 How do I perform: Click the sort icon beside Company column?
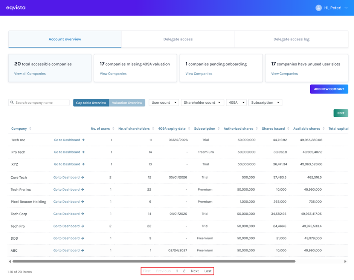click(x=31, y=129)
